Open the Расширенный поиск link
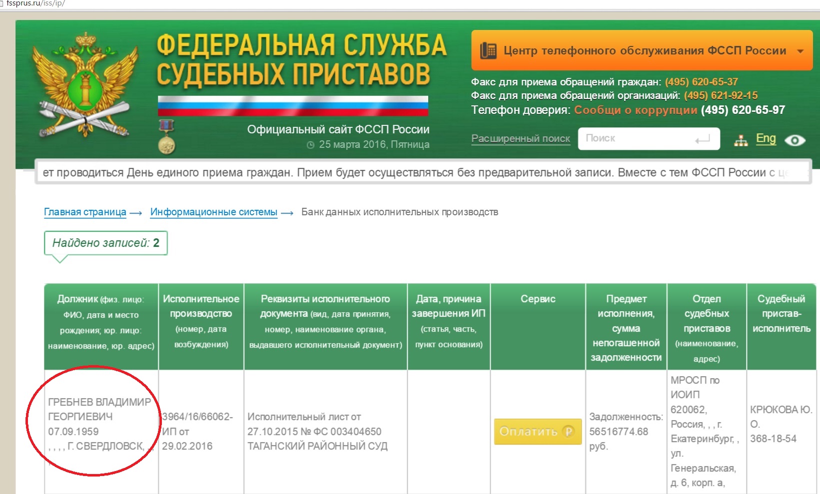 (520, 138)
